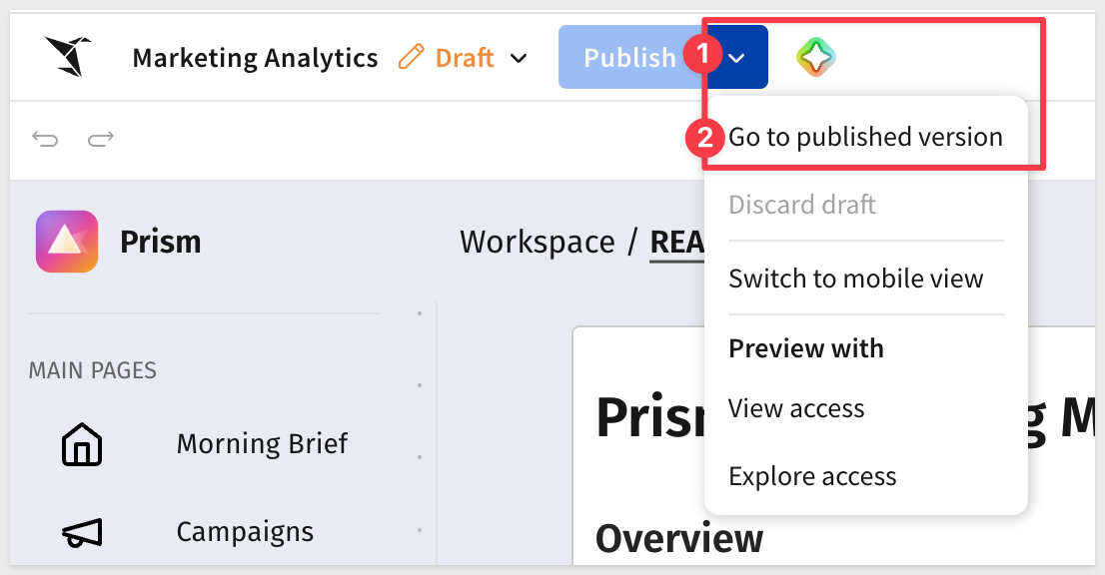The width and height of the screenshot is (1105, 575).
Task: Preview with Explore access
Action: (x=812, y=476)
